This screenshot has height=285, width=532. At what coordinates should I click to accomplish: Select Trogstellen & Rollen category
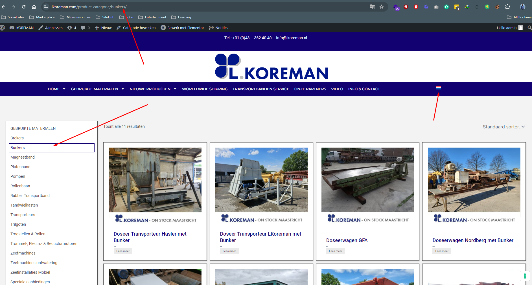[x=28, y=234]
